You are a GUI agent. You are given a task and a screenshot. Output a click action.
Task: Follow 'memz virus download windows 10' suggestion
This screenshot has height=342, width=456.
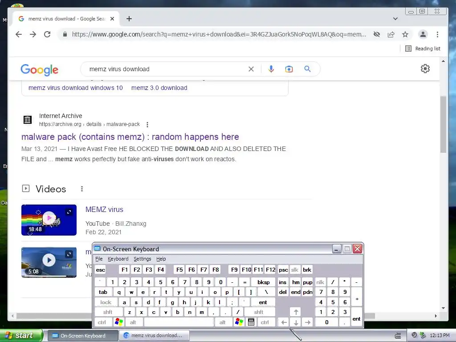click(76, 88)
